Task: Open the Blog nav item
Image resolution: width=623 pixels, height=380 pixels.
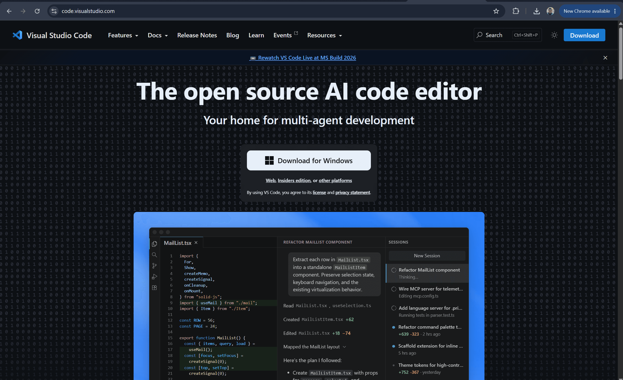Action: (233, 35)
